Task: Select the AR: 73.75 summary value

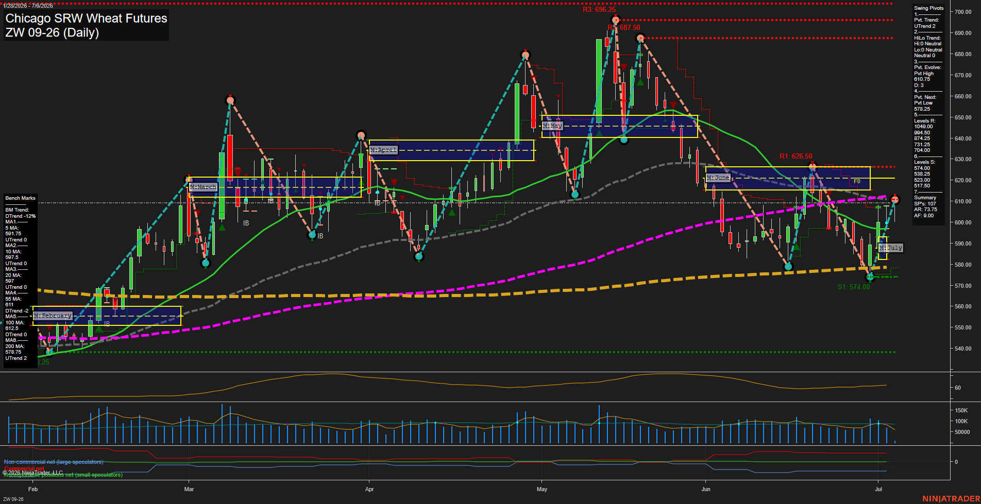Action: [925, 210]
